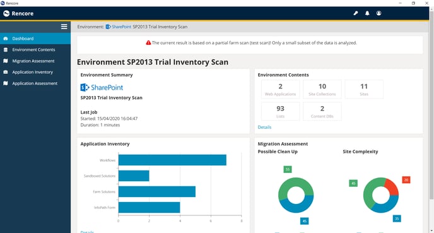Open Details link under Environment Contents
The height and width of the screenshot is (233, 434).
coord(264,127)
